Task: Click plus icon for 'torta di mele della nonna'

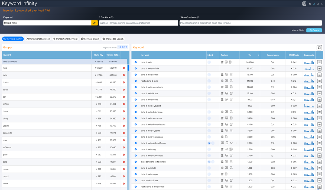Action: (x=136, y=112)
